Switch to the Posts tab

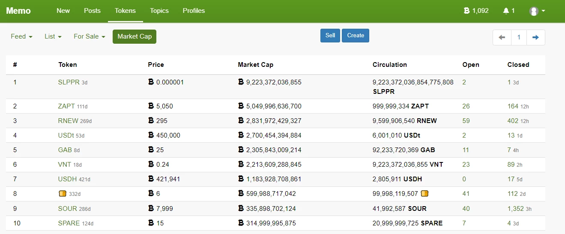tap(92, 11)
